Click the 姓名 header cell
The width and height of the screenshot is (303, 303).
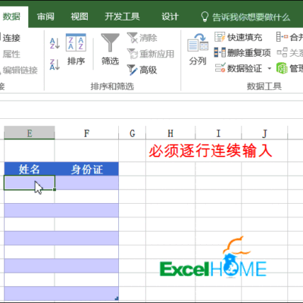click(x=30, y=169)
